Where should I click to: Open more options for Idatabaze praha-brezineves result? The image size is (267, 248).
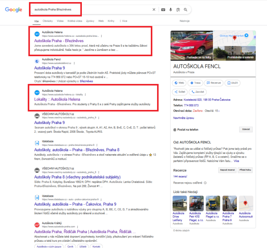click(97, 145)
